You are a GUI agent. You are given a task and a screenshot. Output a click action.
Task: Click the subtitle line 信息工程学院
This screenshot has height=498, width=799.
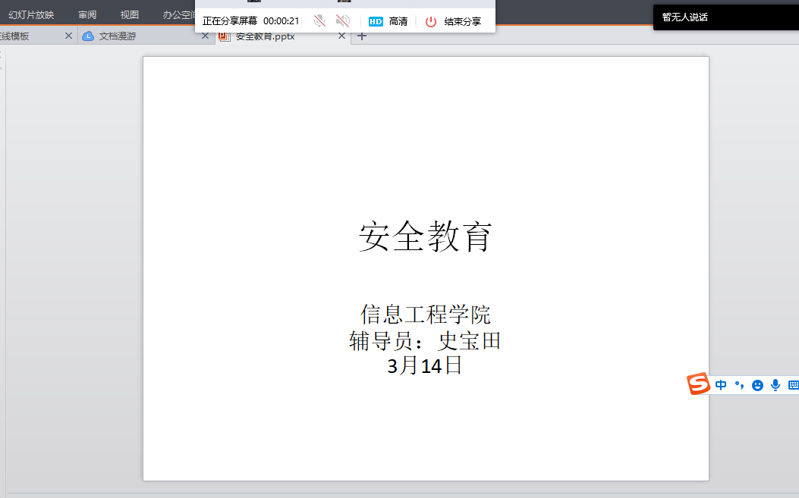pos(426,314)
